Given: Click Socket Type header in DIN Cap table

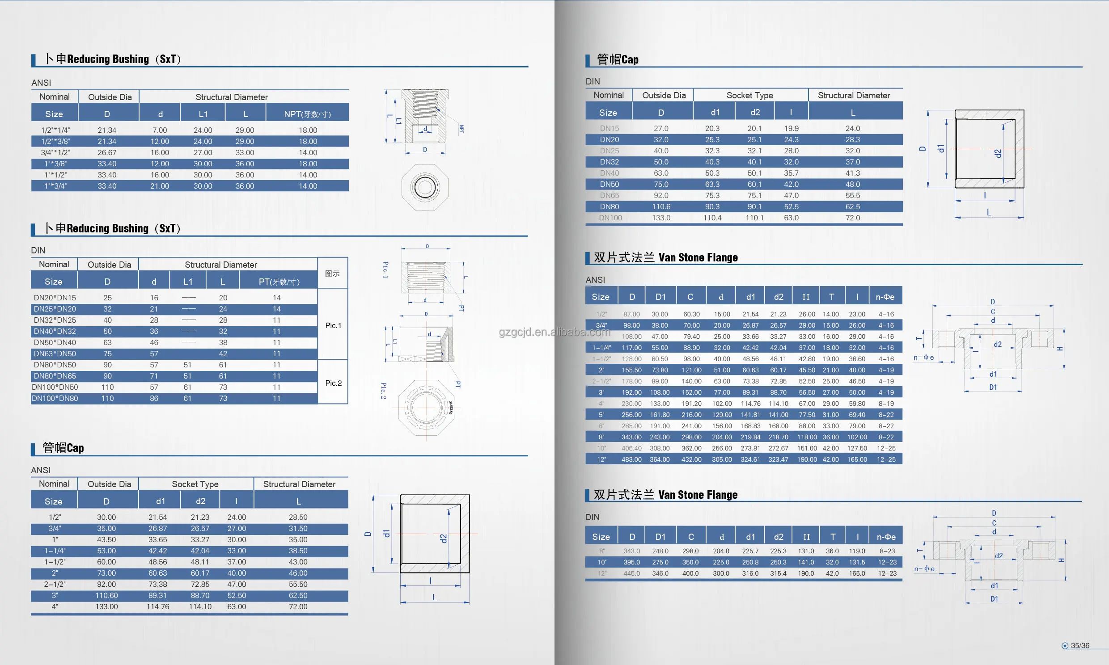Looking at the screenshot, I should [749, 96].
